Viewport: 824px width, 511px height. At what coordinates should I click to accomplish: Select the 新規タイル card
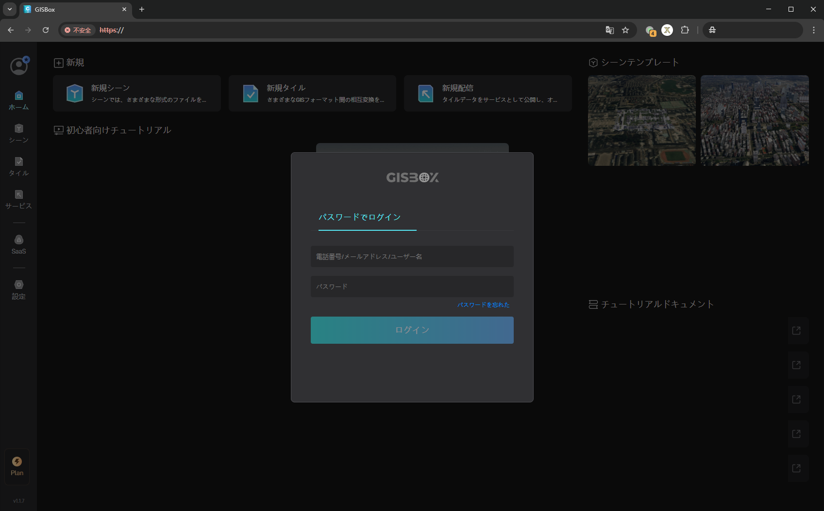click(x=312, y=93)
